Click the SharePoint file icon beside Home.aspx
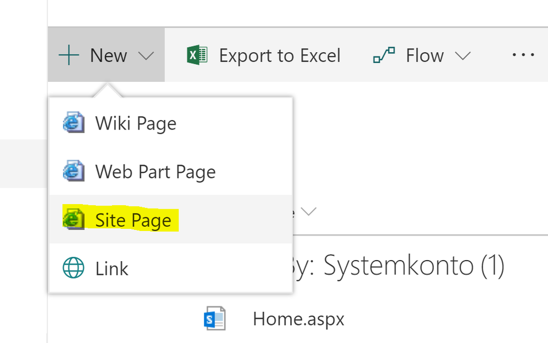 click(214, 318)
